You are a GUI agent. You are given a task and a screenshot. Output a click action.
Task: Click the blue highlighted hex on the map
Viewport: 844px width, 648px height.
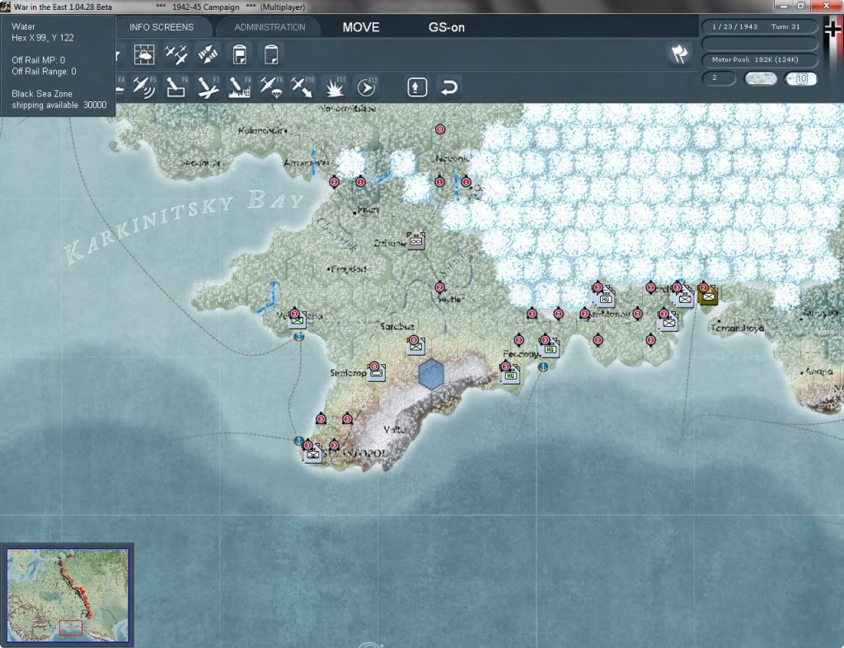431,375
